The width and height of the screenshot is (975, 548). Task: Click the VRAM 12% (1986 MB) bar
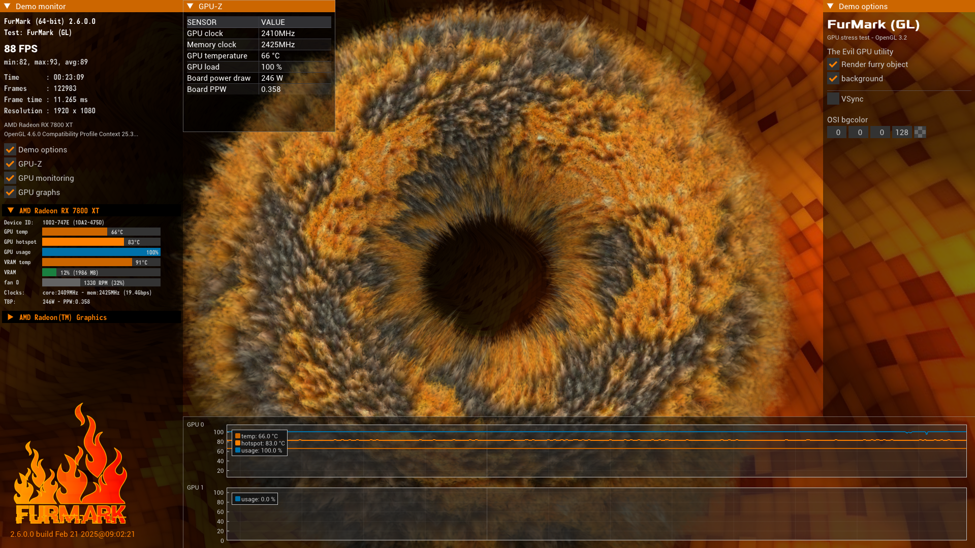pos(101,272)
